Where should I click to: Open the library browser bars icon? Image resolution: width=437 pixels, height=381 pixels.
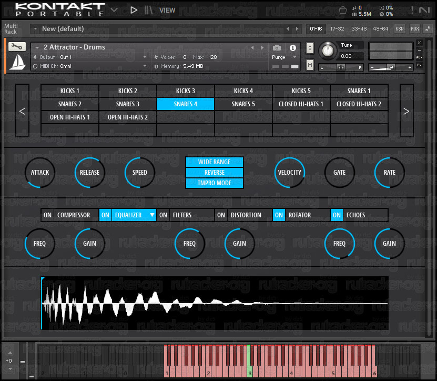[148, 11]
